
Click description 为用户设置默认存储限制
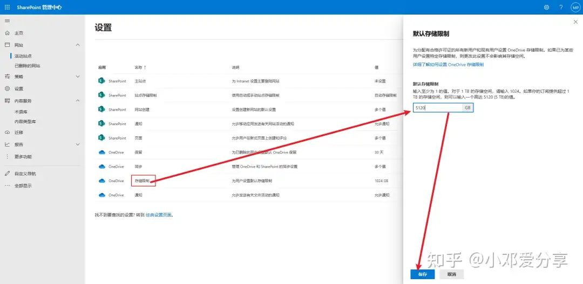click(x=252, y=181)
